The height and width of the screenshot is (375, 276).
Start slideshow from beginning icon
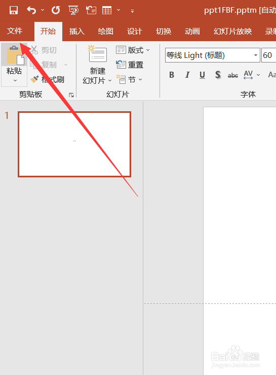click(x=73, y=10)
